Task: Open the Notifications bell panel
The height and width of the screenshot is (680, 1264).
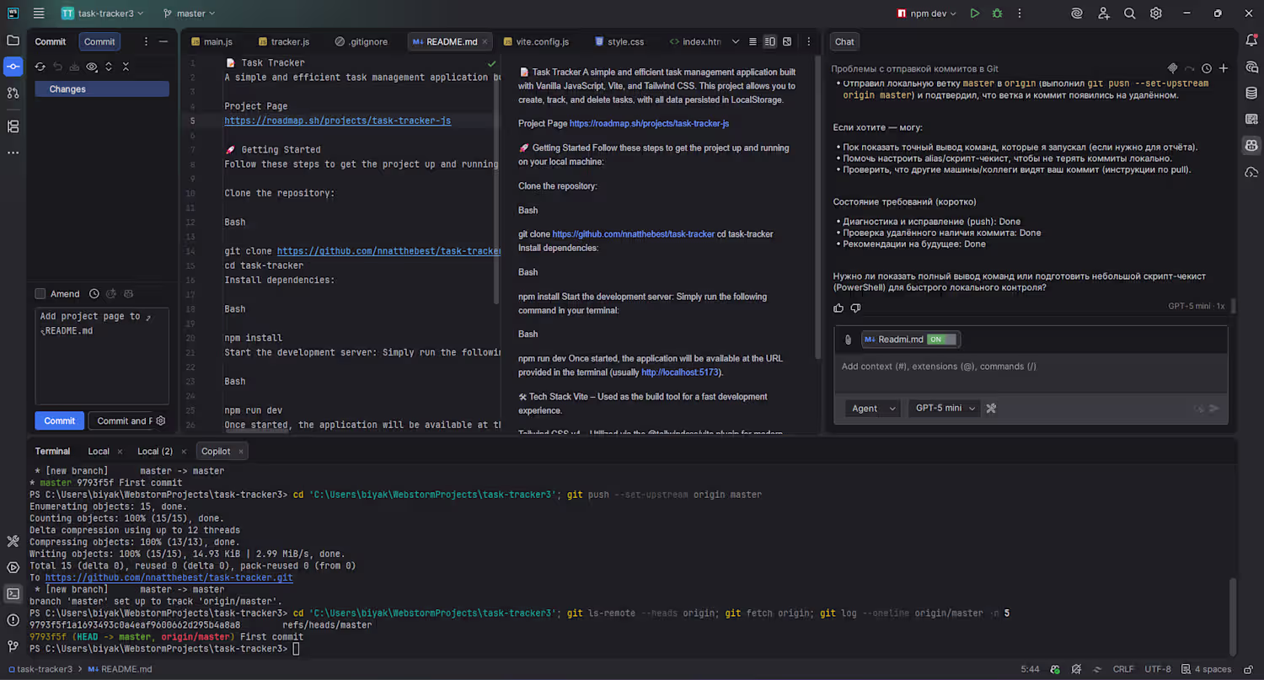Action: coord(1251,40)
